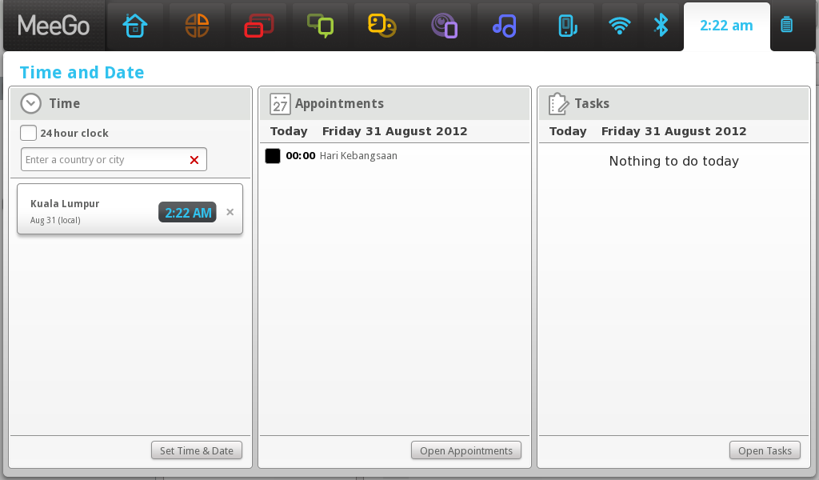819x480 pixels.
Task: Select the orange applications icon in the toolbar
Action: [197, 26]
